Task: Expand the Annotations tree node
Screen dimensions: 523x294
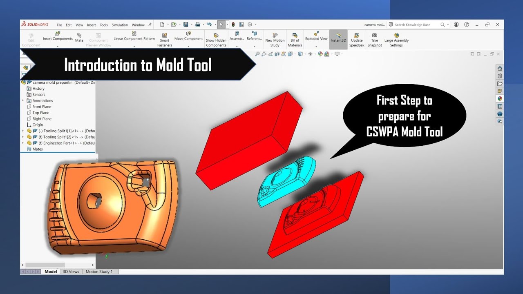Action: point(23,100)
